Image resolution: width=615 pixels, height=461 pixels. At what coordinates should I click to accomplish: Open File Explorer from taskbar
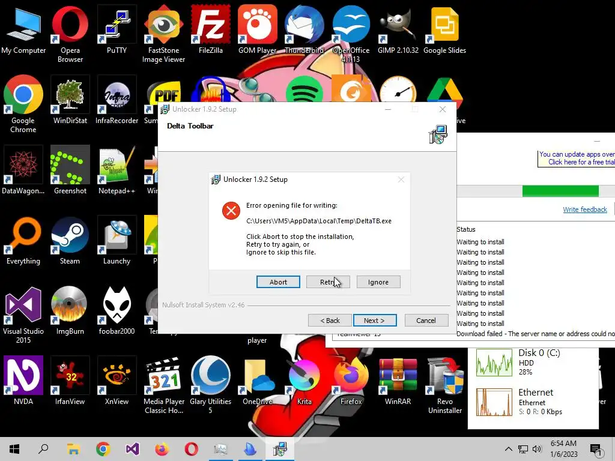tap(73, 449)
